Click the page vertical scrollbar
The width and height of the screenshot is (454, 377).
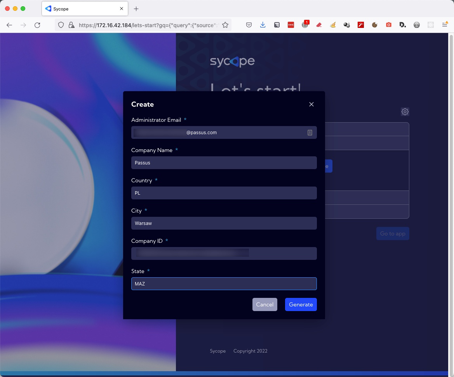point(451,202)
